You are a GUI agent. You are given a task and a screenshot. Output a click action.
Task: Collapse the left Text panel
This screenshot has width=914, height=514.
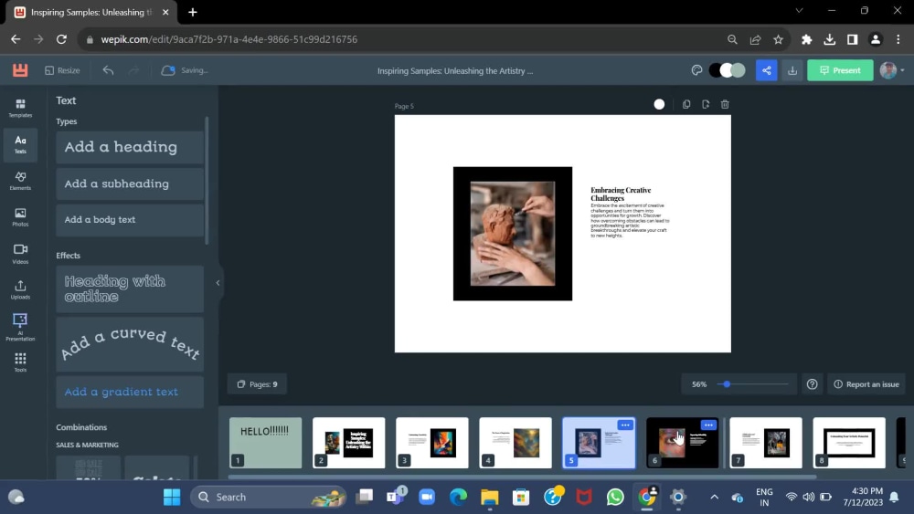pos(218,283)
